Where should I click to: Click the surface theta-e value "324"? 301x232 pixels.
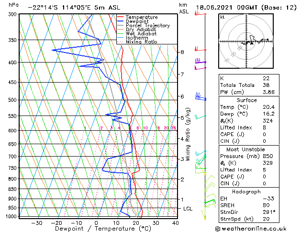point(268,121)
